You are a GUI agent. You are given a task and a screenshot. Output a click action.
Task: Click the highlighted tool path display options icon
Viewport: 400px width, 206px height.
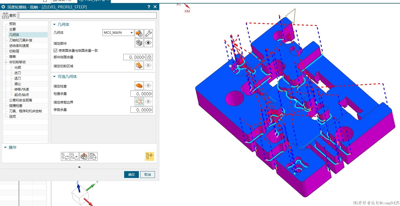(149, 156)
